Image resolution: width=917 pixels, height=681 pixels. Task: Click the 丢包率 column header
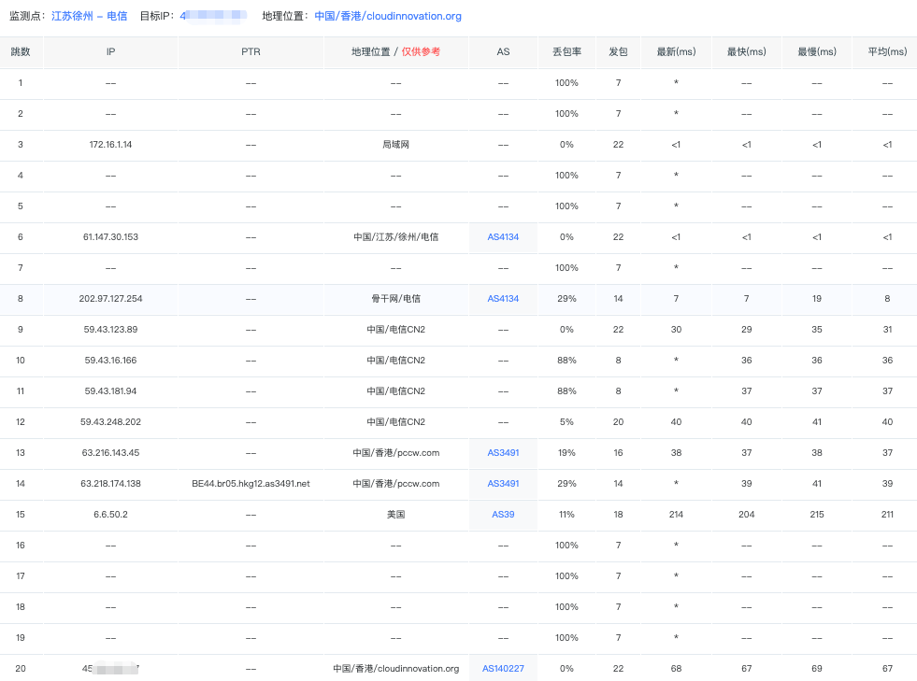pos(566,52)
